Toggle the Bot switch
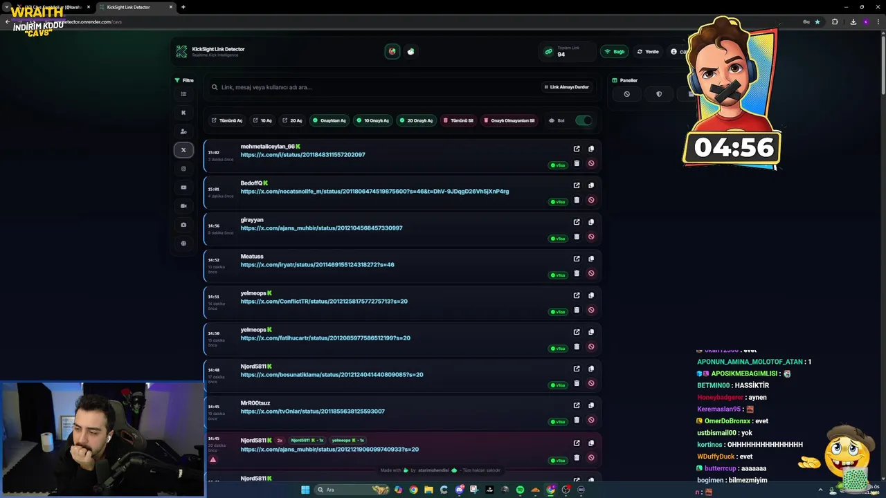 pyautogui.click(x=584, y=120)
